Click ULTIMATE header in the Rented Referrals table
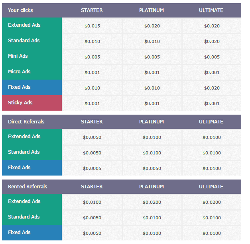 pos(211,187)
